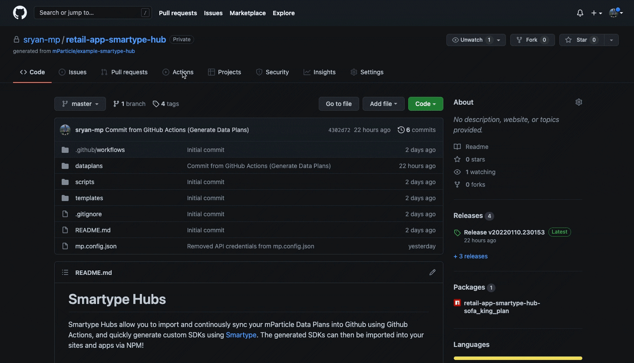Viewport: 634px width, 363px height.
Task: Fork the repository
Action: 532,40
